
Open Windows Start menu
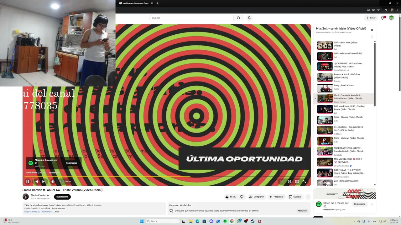(142, 221)
